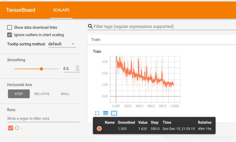Image resolution: width=236 pixels, height=142 pixels.
Task: Select the run's radio circle
Action: pyautogui.click(x=17, y=128)
